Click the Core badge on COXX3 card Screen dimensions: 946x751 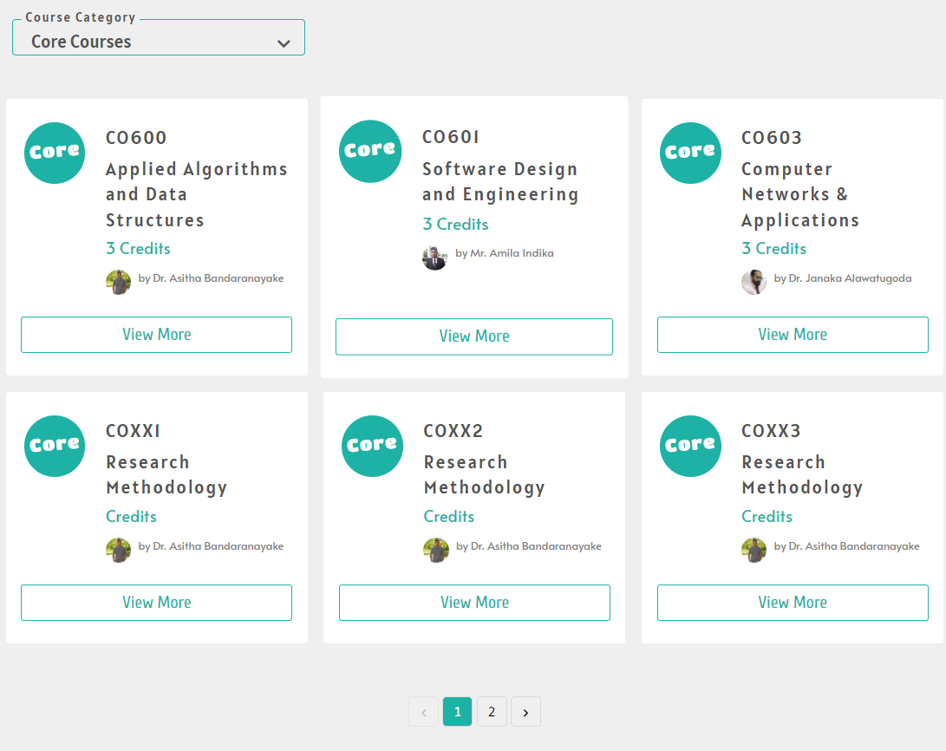click(691, 447)
